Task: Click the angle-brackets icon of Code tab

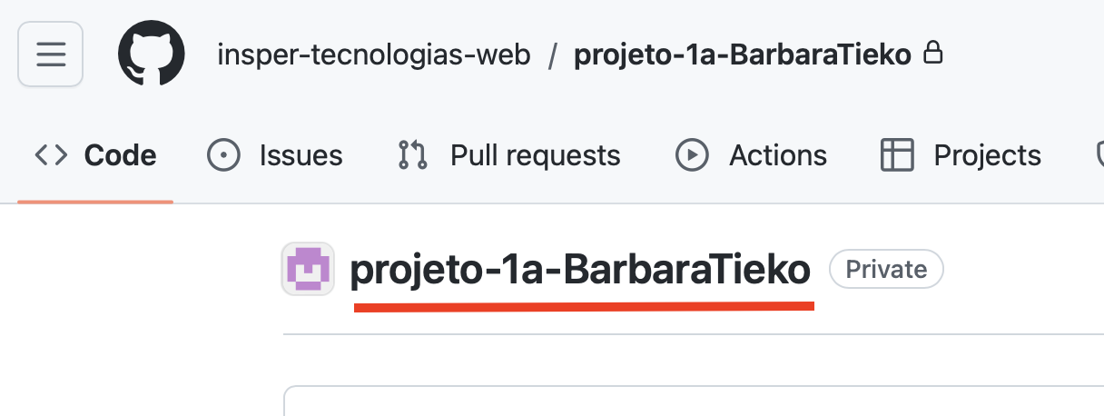Action: tap(51, 155)
